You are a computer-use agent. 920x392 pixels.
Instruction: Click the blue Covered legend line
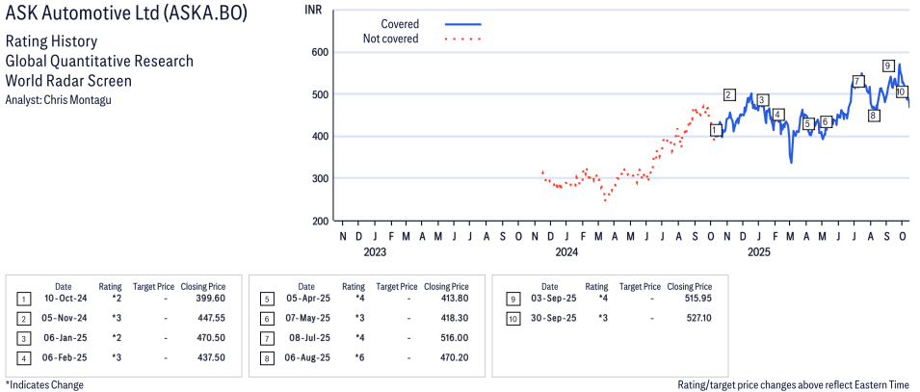pyautogui.click(x=463, y=24)
